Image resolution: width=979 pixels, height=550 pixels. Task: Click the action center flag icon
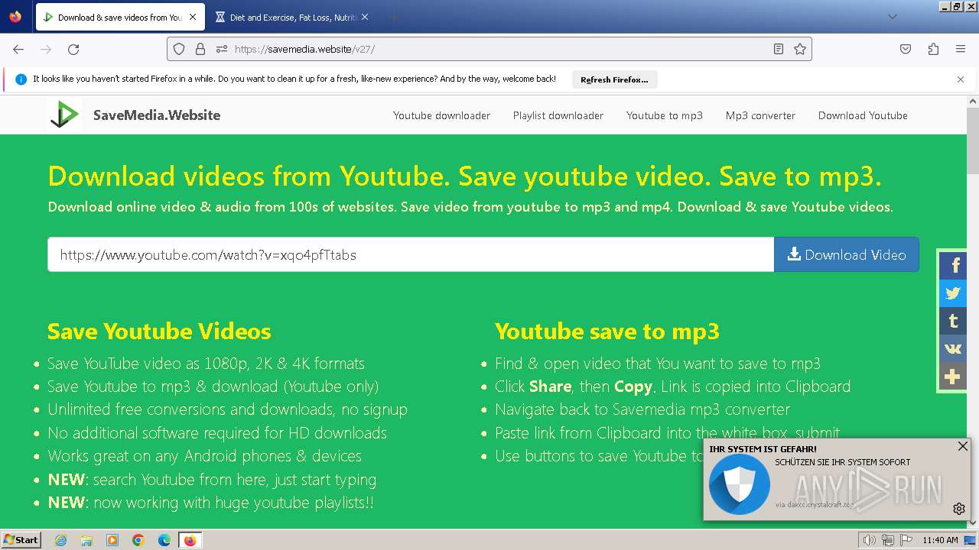point(907,540)
